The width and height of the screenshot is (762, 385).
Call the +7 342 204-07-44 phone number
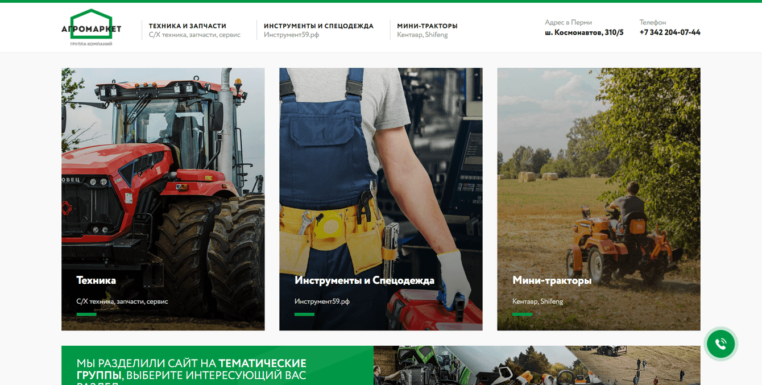670,32
